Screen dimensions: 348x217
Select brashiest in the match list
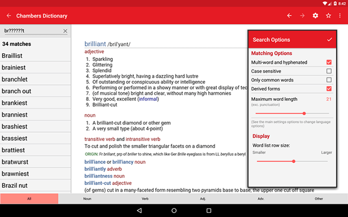point(35,126)
